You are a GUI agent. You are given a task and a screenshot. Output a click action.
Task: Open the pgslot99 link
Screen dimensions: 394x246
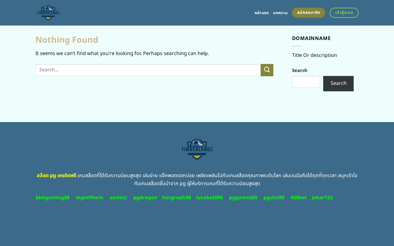(x=274, y=198)
